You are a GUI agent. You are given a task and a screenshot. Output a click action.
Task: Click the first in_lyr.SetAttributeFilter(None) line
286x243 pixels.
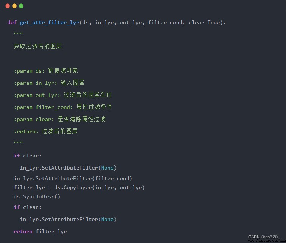pos(68,168)
